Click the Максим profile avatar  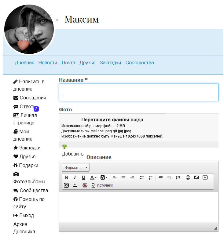click(29, 29)
